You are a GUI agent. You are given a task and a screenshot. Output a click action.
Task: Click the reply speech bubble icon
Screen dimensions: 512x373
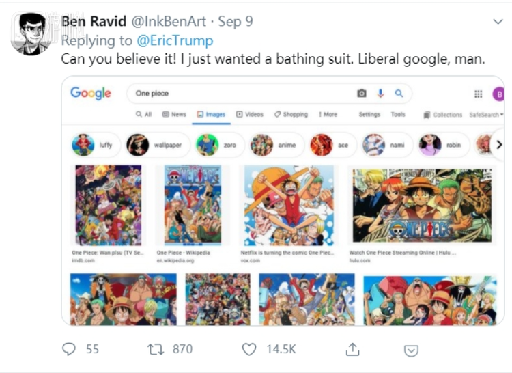pyautogui.click(x=69, y=349)
